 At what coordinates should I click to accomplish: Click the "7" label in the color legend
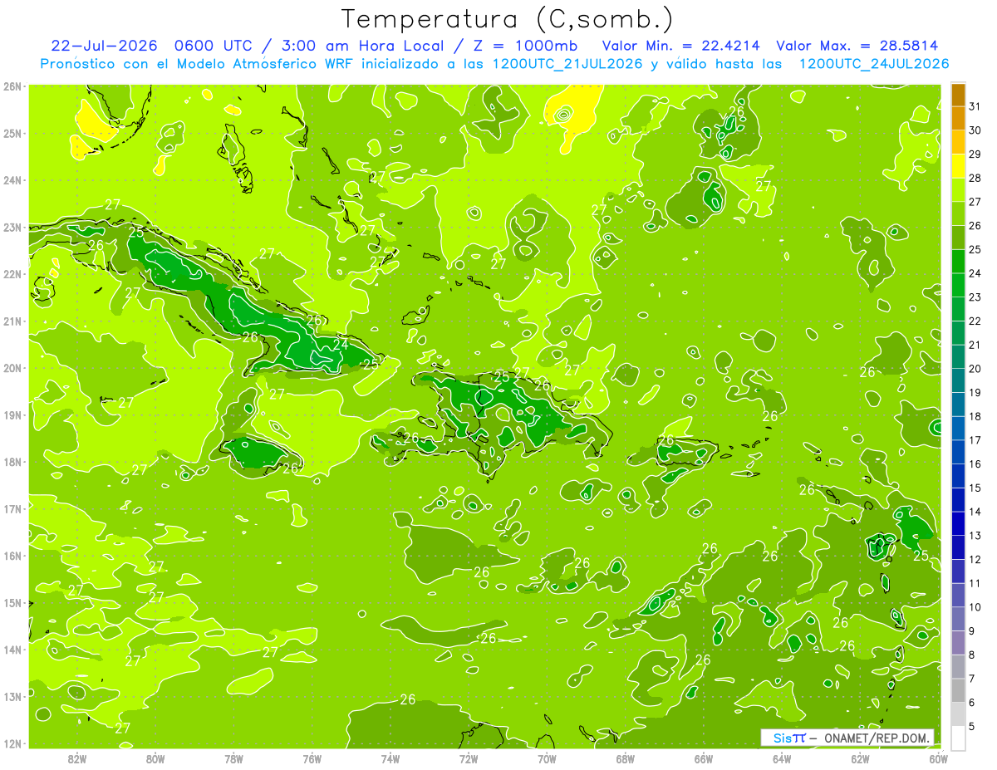coord(972,678)
